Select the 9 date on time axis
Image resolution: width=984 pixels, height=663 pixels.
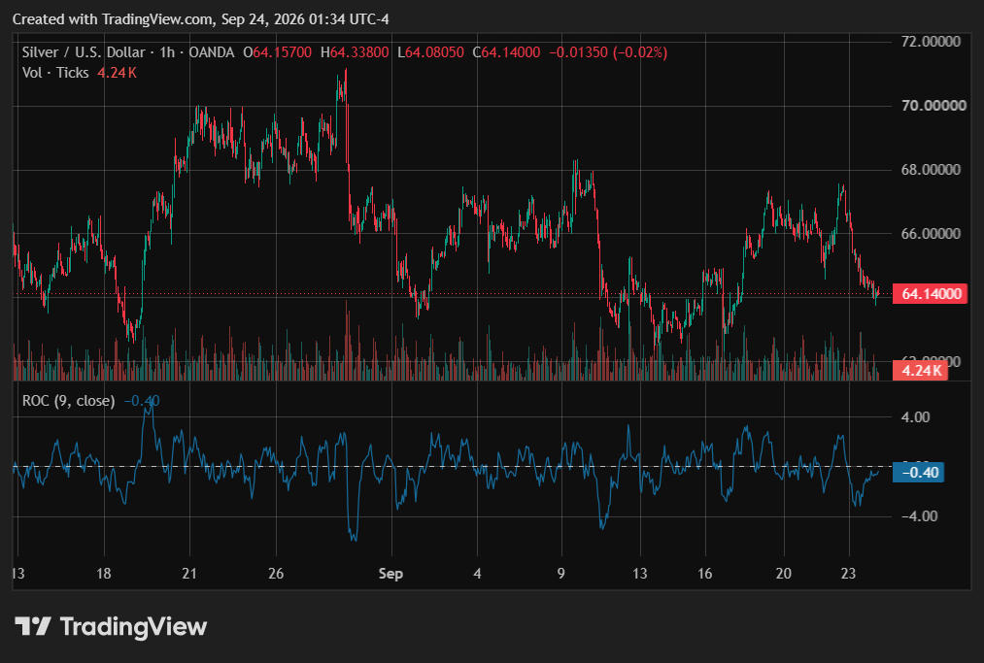click(561, 574)
